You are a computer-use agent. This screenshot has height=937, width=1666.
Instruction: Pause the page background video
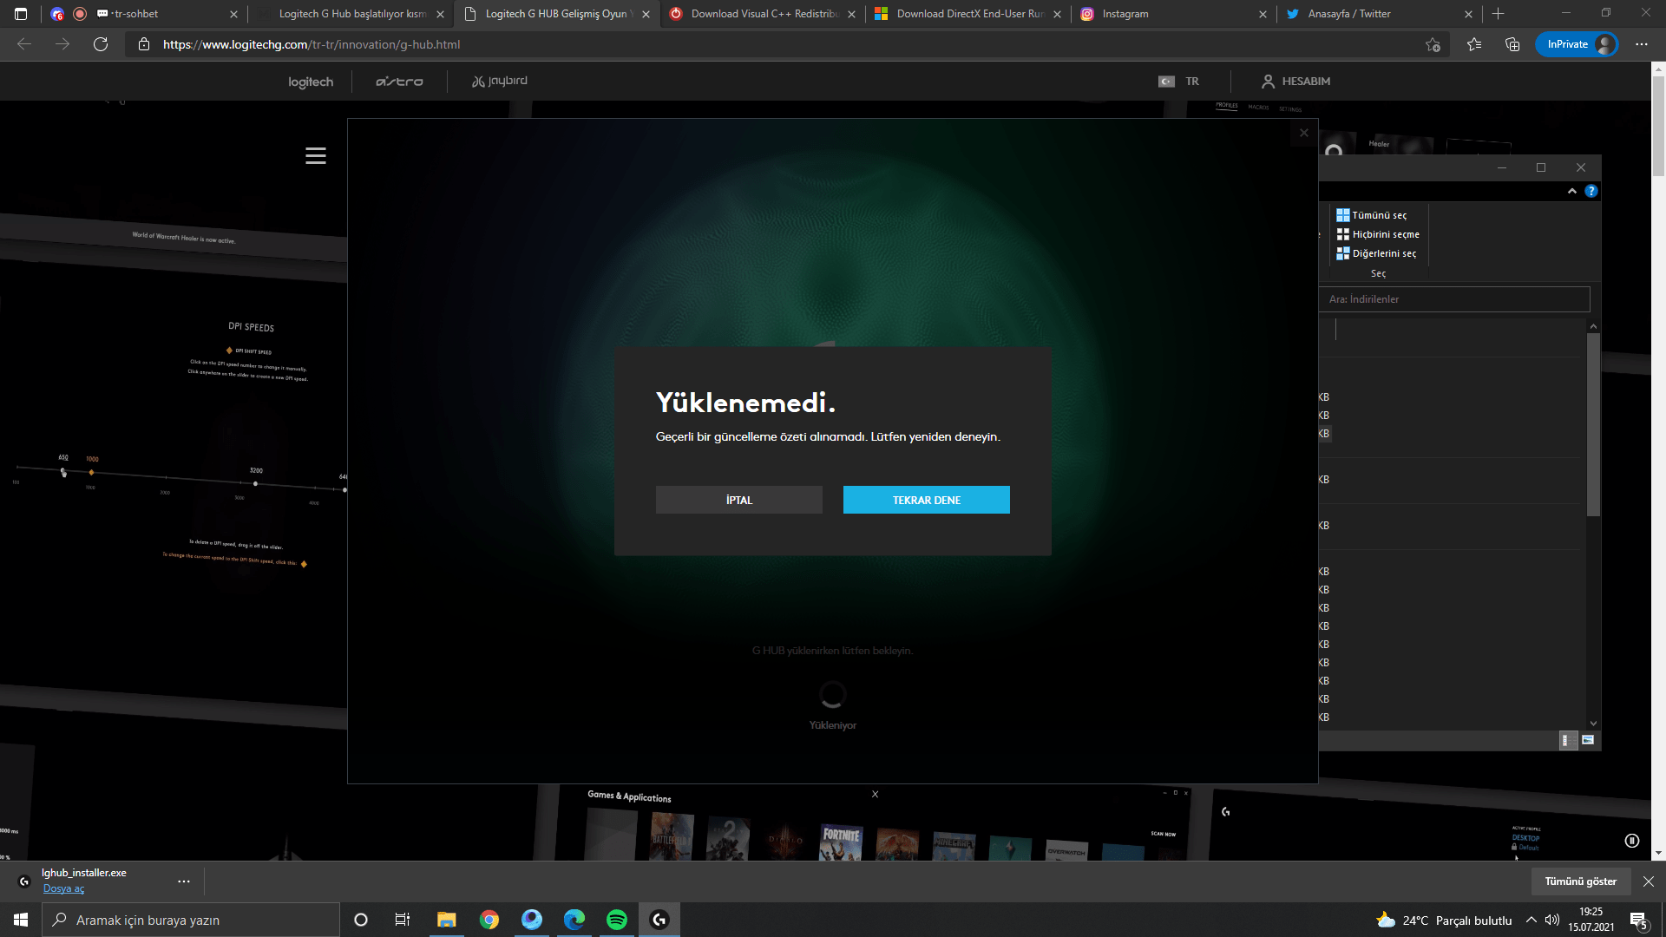click(x=1632, y=841)
